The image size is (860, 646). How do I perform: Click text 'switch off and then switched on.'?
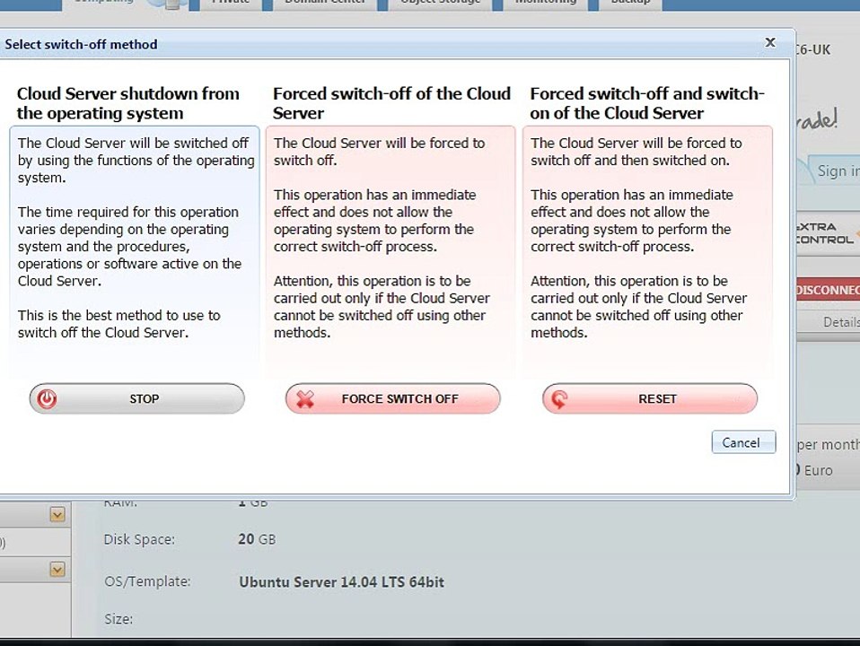(629, 160)
